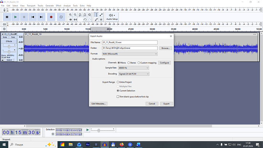This screenshot has width=263, height=148.
Task: Click the record meter microphone icon
Action: pos(4,10)
